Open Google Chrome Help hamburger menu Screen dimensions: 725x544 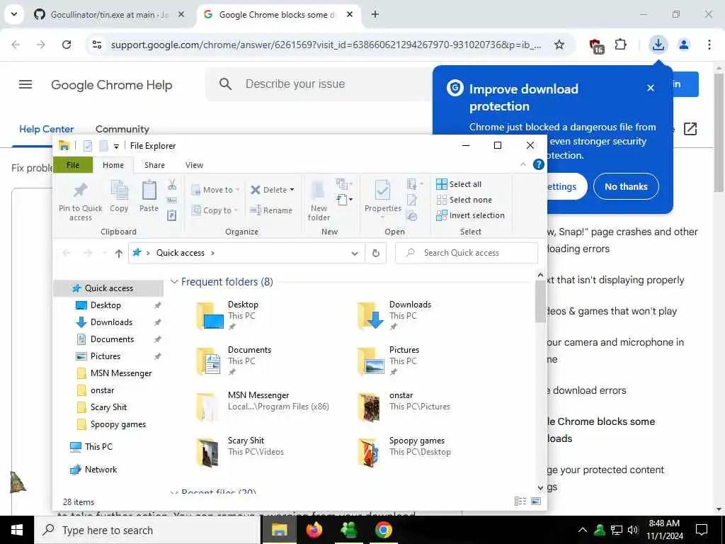[25, 84]
